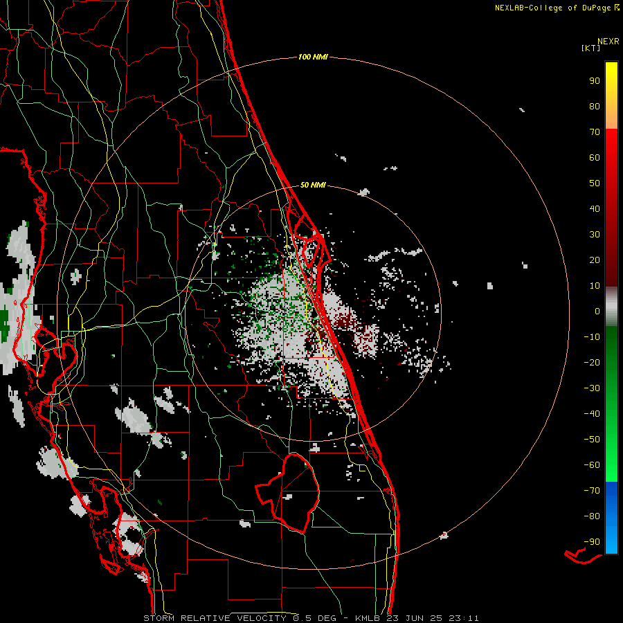
Task: Click the 0 value on velocity scale
Action: tap(597, 311)
